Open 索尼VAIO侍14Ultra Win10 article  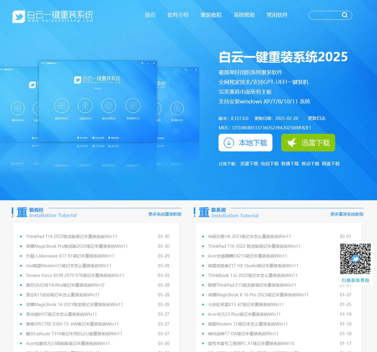(x=65, y=285)
